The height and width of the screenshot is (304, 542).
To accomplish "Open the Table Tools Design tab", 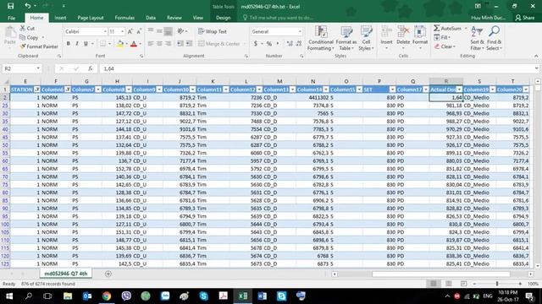I will [x=223, y=18].
